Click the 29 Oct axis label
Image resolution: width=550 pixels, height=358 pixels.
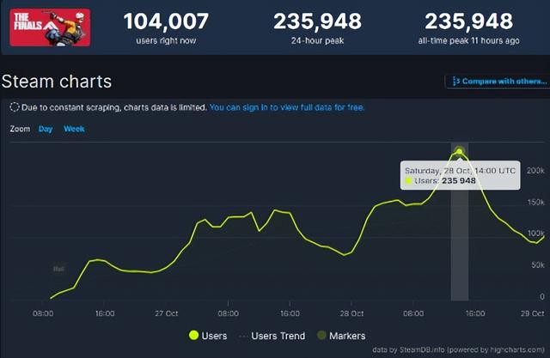point(532,313)
